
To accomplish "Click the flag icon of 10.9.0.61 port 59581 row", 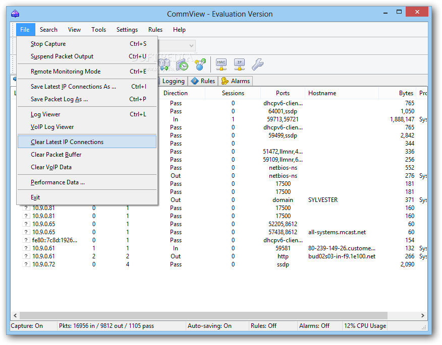I will (26, 248).
